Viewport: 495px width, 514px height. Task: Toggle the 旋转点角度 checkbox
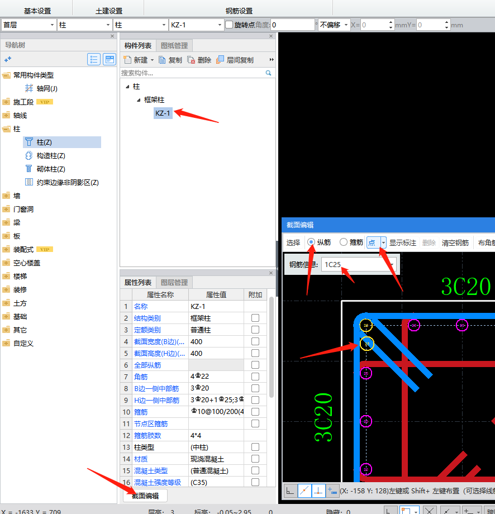[229, 25]
